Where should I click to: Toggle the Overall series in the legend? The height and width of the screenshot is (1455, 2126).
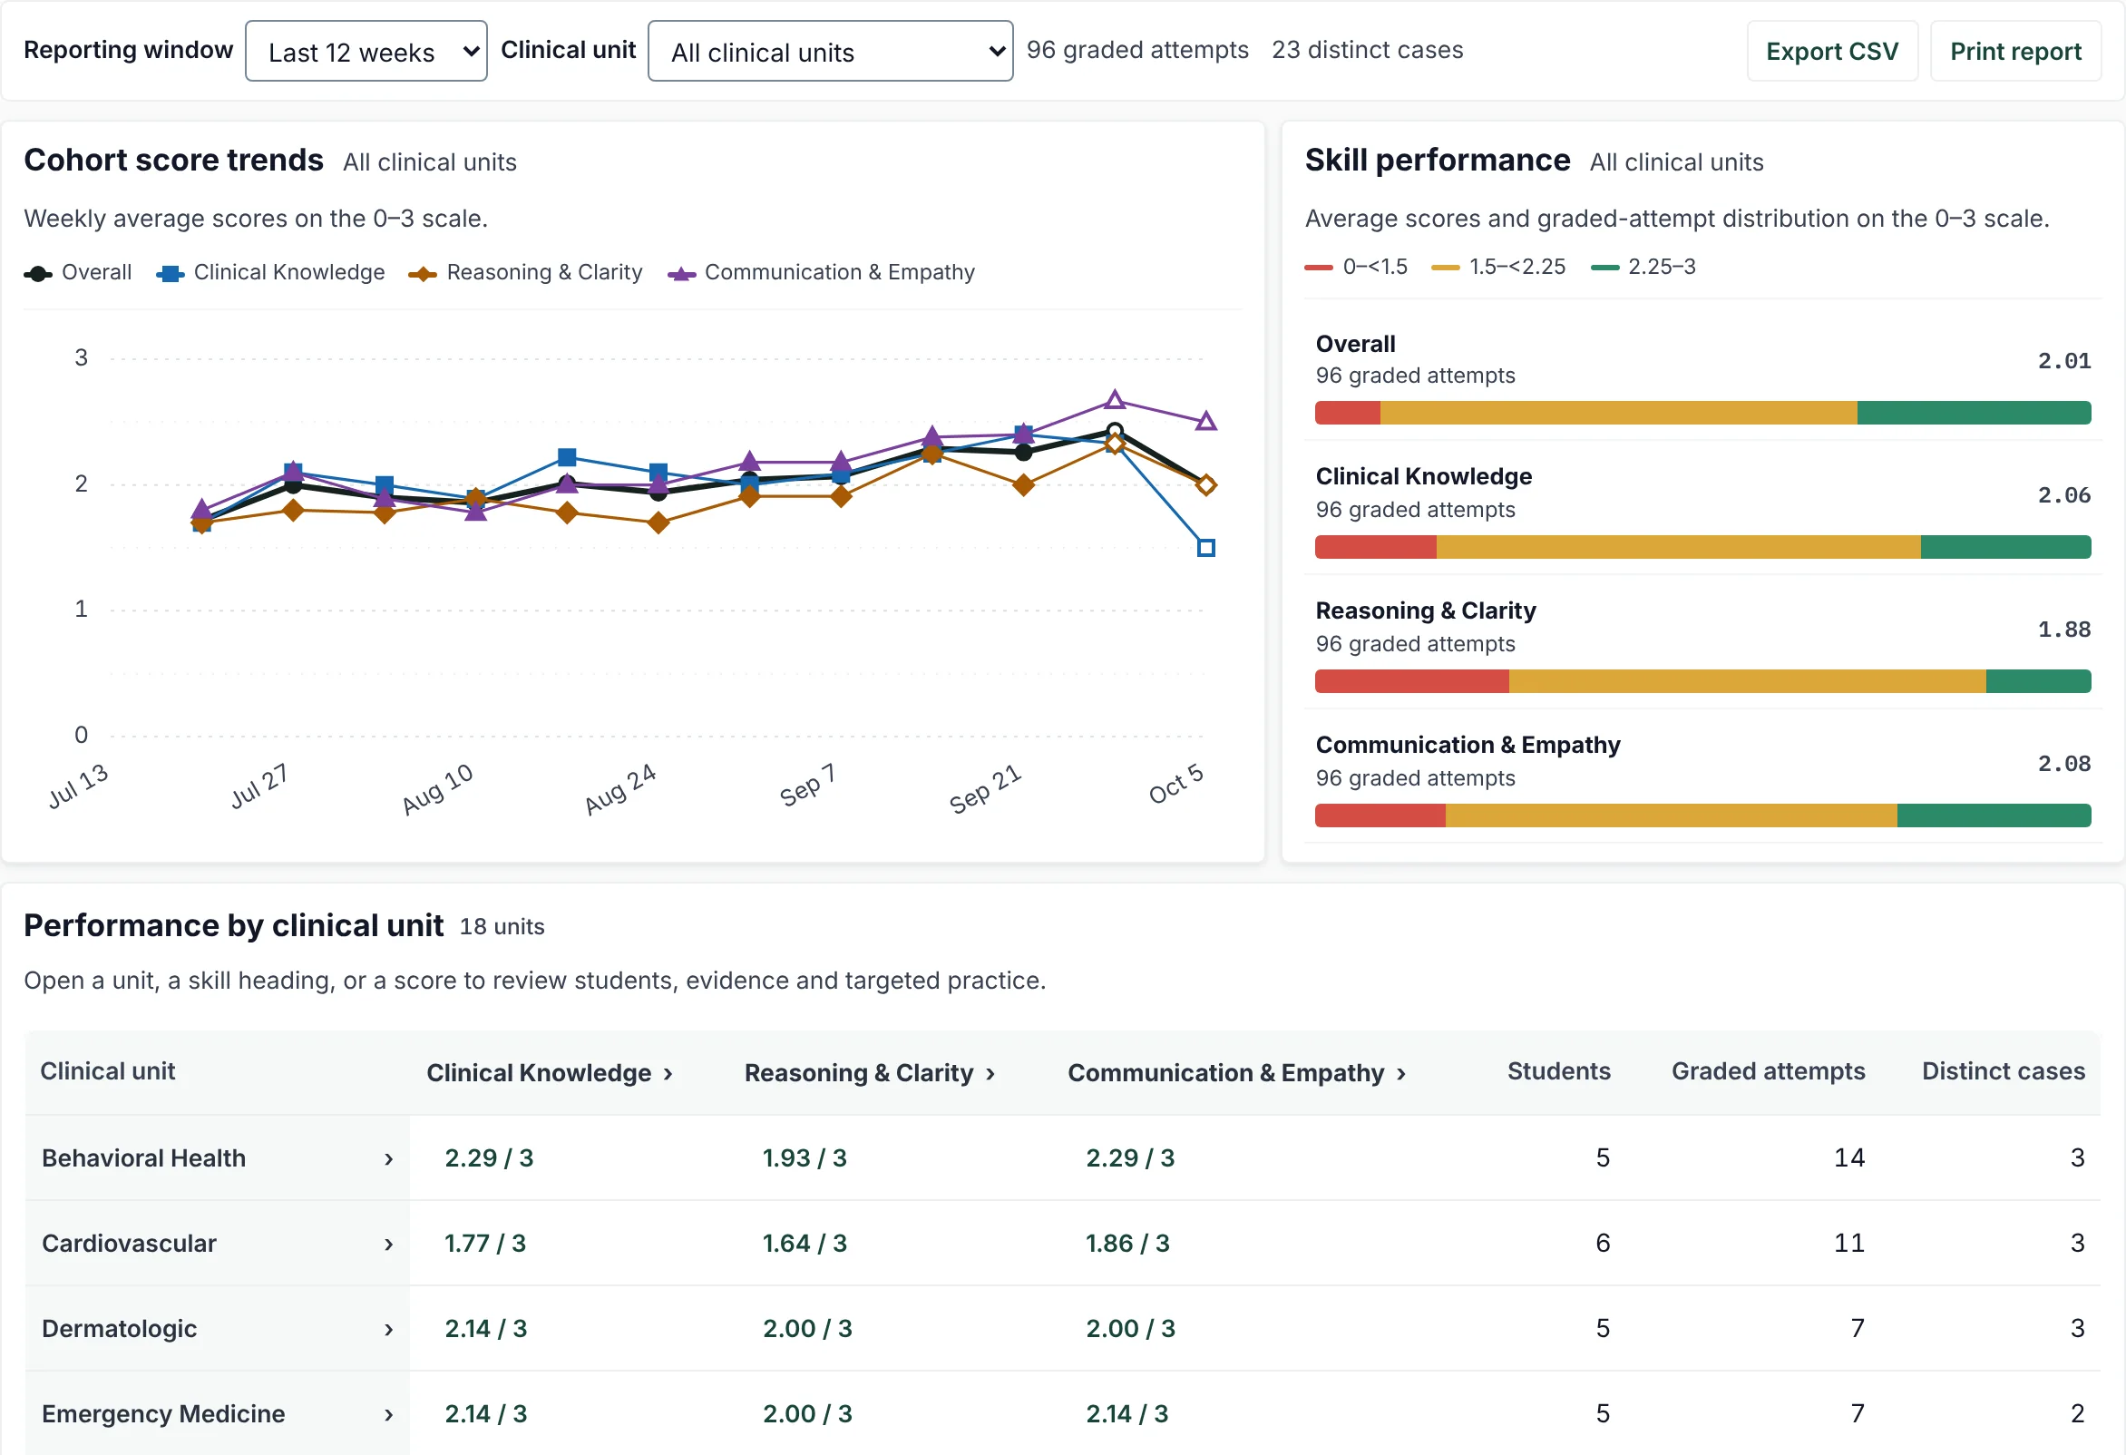click(78, 273)
